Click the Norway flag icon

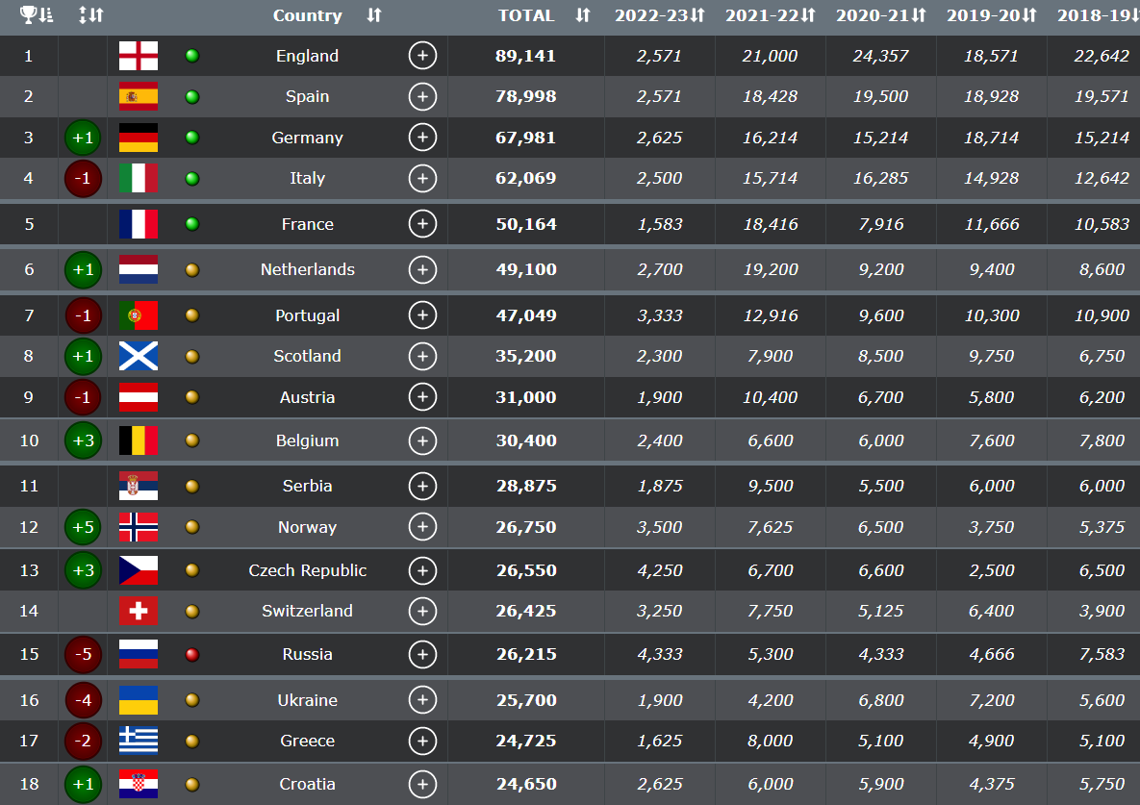coord(138,527)
